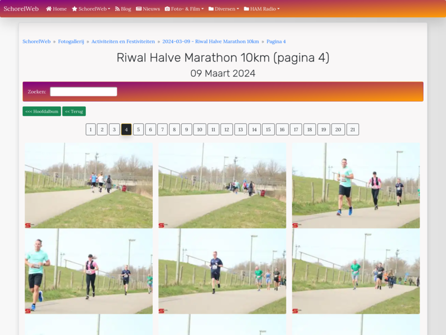Expand the SchorelWeb dropdown menu
Image resolution: width=446 pixels, height=335 pixels.
click(x=91, y=9)
